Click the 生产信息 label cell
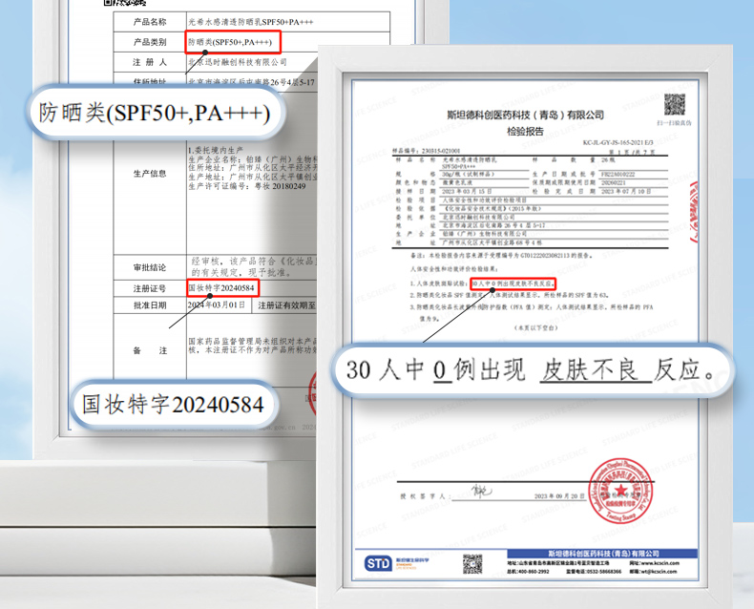The width and height of the screenshot is (754, 609). click(x=150, y=174)
